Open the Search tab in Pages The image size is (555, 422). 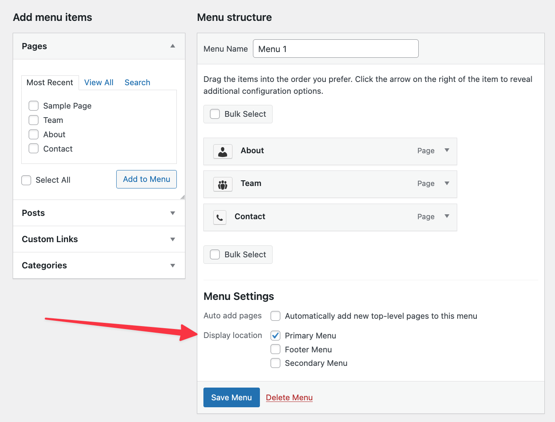pyautogui.click(x=137, y=82)
